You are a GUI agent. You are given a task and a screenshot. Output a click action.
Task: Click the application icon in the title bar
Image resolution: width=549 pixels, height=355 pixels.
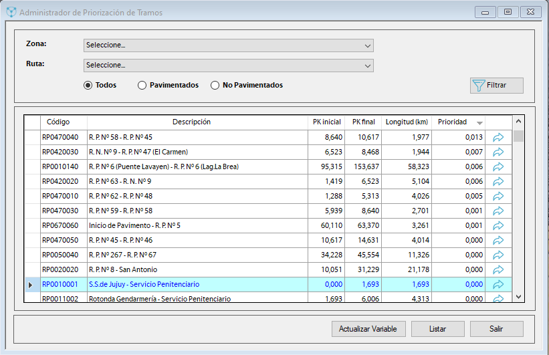(x=11, y=12)
